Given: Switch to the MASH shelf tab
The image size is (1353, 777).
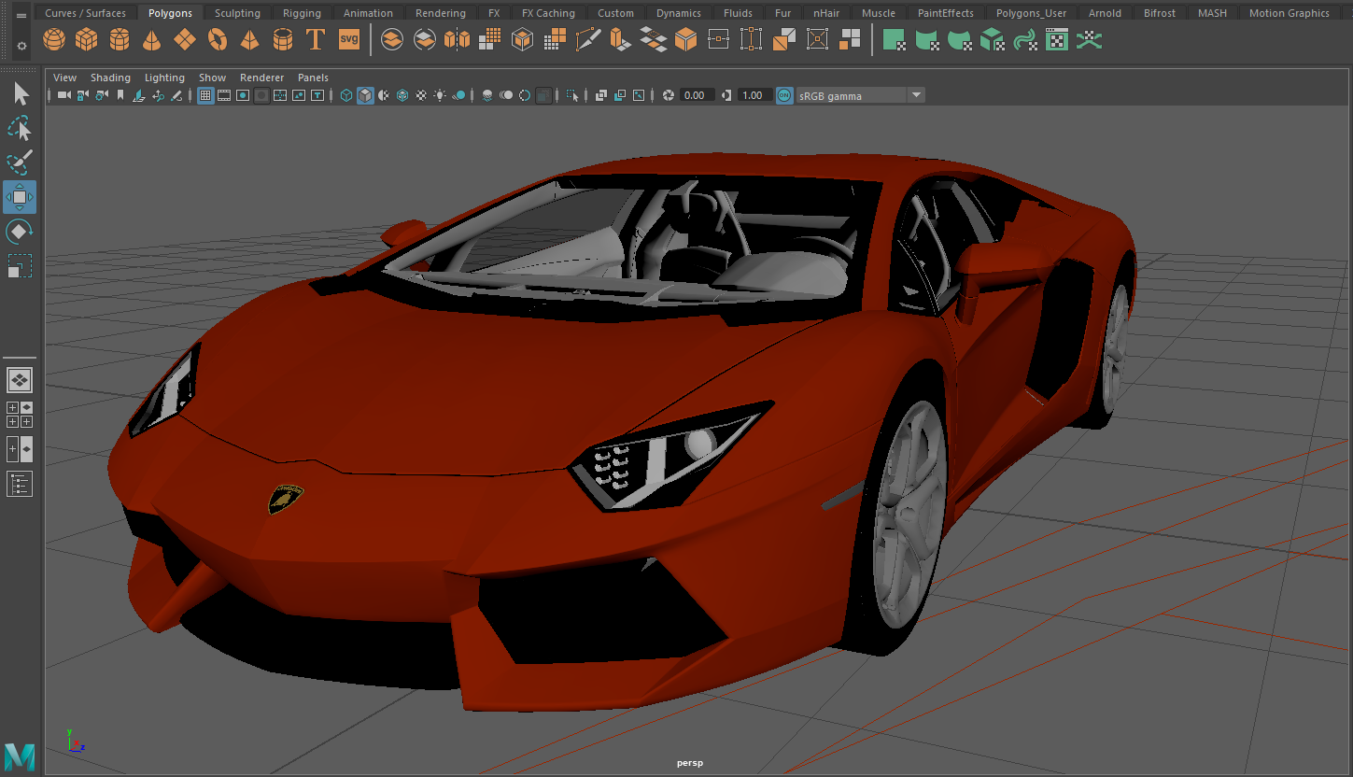Looking at the screenshot, I should coord(1212,13).
